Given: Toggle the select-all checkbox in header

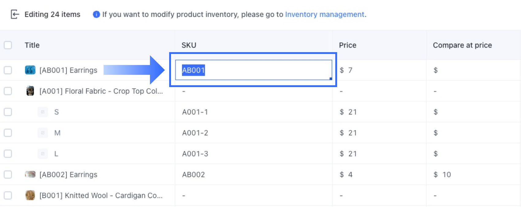Looking at the screenshot, I should (8, 45).
